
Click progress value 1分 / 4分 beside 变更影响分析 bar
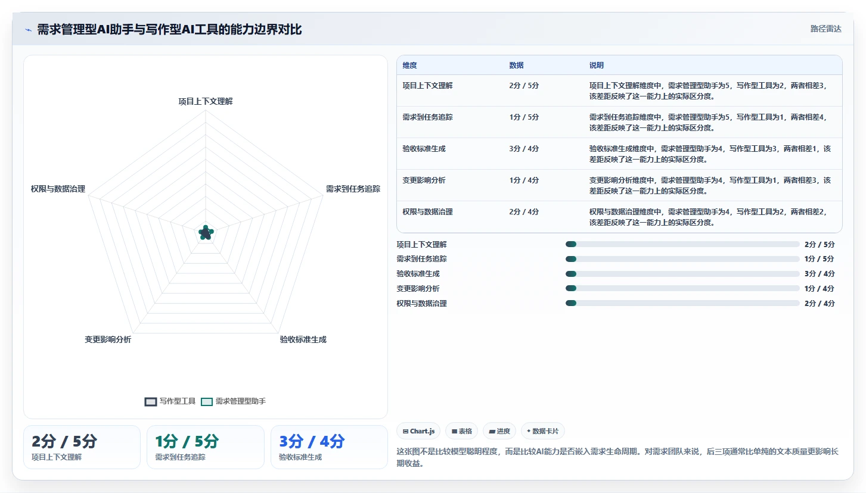point(820,288)
